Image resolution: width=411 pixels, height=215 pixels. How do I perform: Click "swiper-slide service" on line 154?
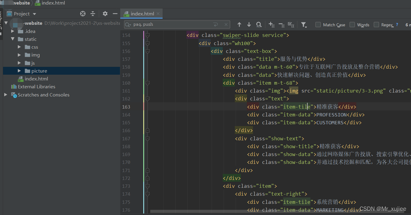click(253, 35)
